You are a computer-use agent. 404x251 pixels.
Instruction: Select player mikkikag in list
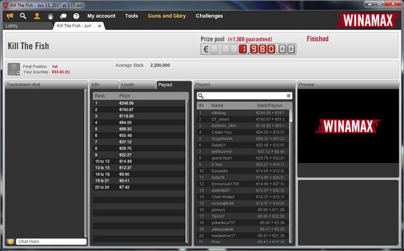pyautogui.click(x=243, y=113)
